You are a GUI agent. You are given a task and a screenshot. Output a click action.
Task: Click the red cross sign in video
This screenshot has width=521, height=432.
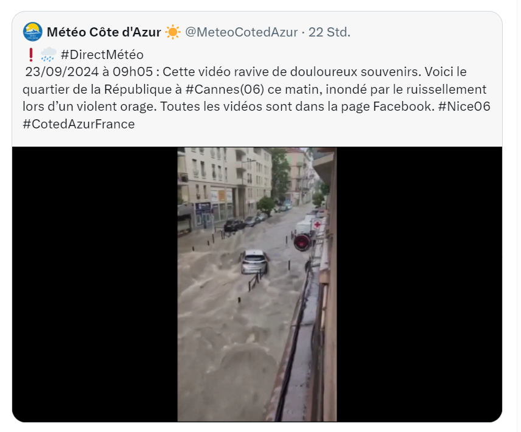[317, 225]
